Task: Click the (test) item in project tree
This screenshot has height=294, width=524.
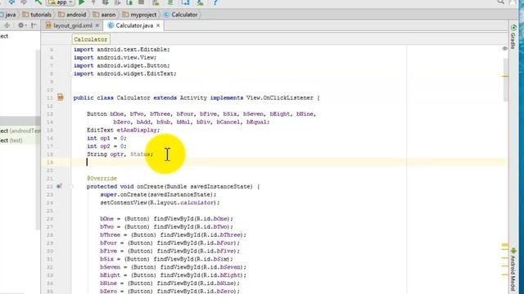Action: click(11, 140)
